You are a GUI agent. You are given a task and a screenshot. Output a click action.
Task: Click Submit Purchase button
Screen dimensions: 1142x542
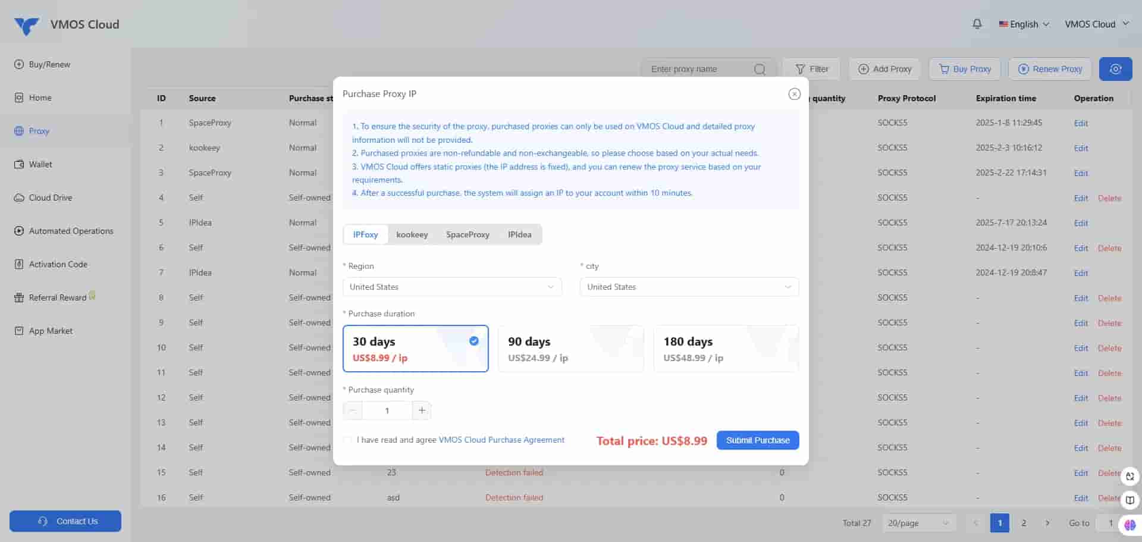pos(758,440)
